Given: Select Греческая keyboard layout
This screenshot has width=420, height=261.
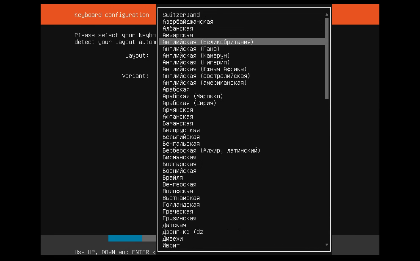Looking at the screenshot, I should pos(178,211).
